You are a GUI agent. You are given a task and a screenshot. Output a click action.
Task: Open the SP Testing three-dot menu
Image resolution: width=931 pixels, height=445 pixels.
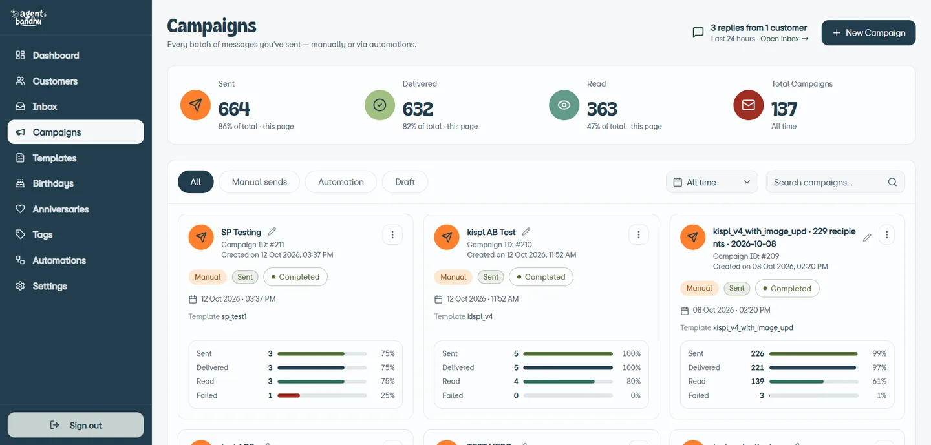[x=392, y=235]
